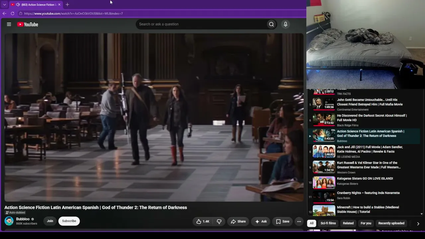Open Cranberry Nights video thumbnail
Screen dimensions: 425x239
coord(324,197)
